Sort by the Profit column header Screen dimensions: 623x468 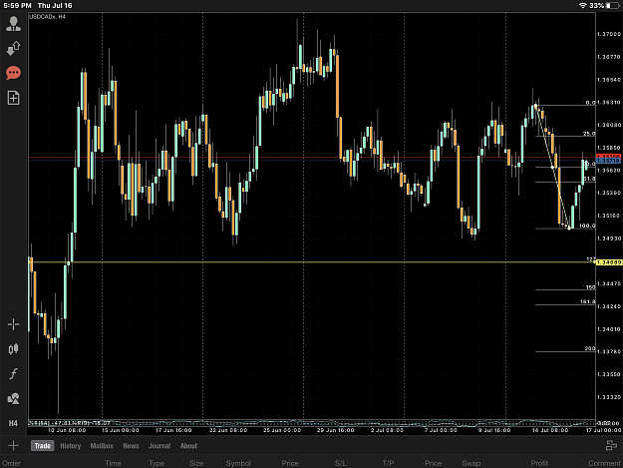click(539, 463)
